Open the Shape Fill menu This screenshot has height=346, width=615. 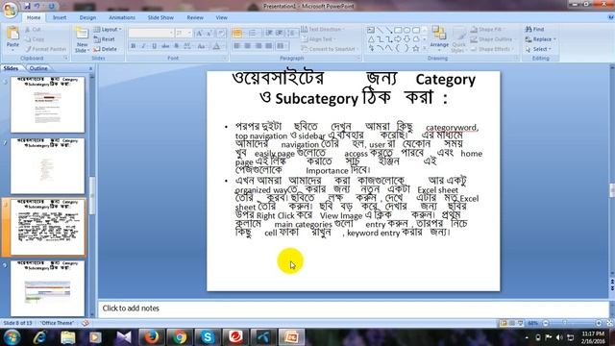pos(487,30)
